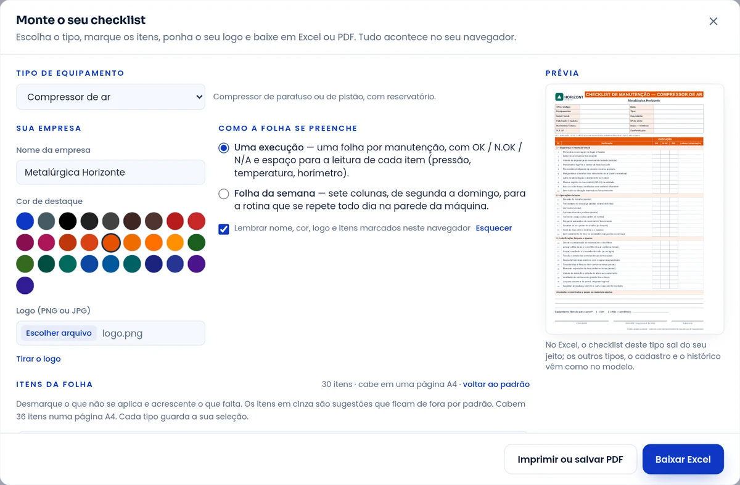This screenshot has width=740, height=485.
Task: Click the selected orange swatch with dark ring
Action: click(x=110, y=242)
